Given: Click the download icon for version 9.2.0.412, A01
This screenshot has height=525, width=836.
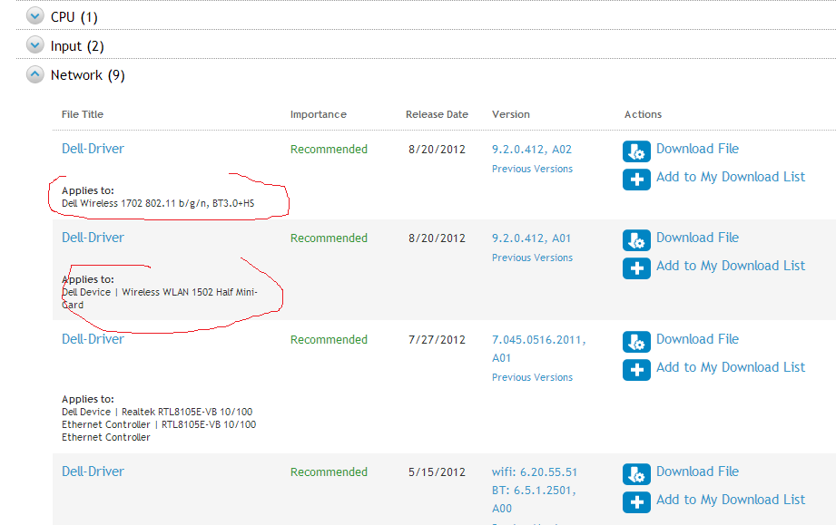Looking at the screenshot, I should [636, 240].
